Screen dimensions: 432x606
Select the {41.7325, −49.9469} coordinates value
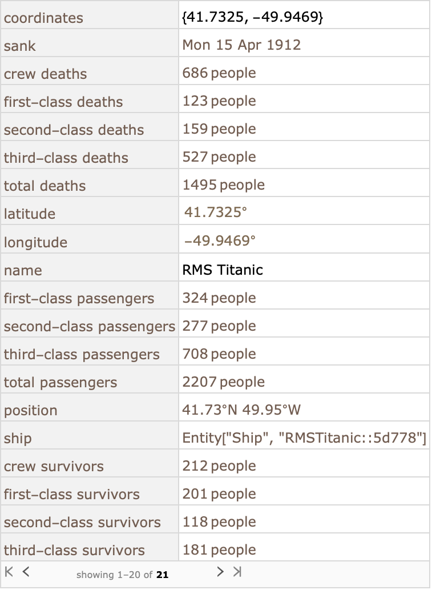tap(252, 17)
